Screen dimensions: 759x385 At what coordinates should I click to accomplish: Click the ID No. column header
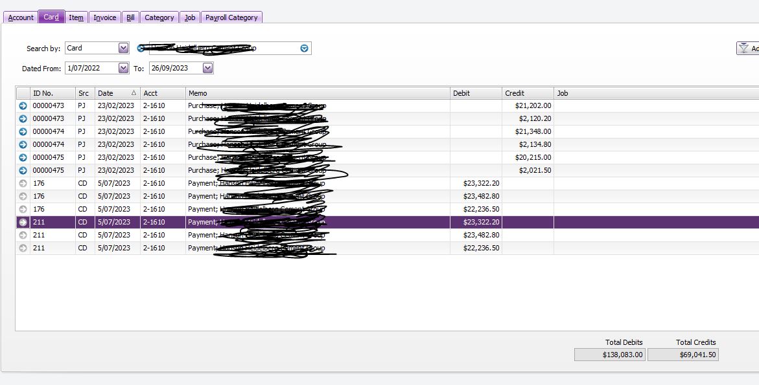[53, 93]
